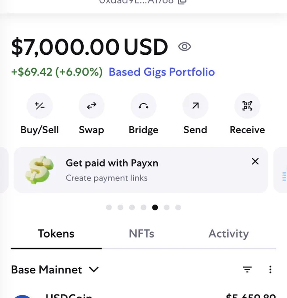Select the first carousel page dot
This screenshot has width=287, height=298.
click(109, 207)
